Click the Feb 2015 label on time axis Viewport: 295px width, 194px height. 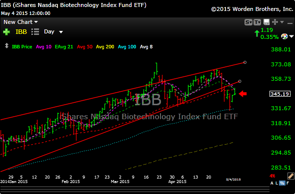click(x=70, y=182)
